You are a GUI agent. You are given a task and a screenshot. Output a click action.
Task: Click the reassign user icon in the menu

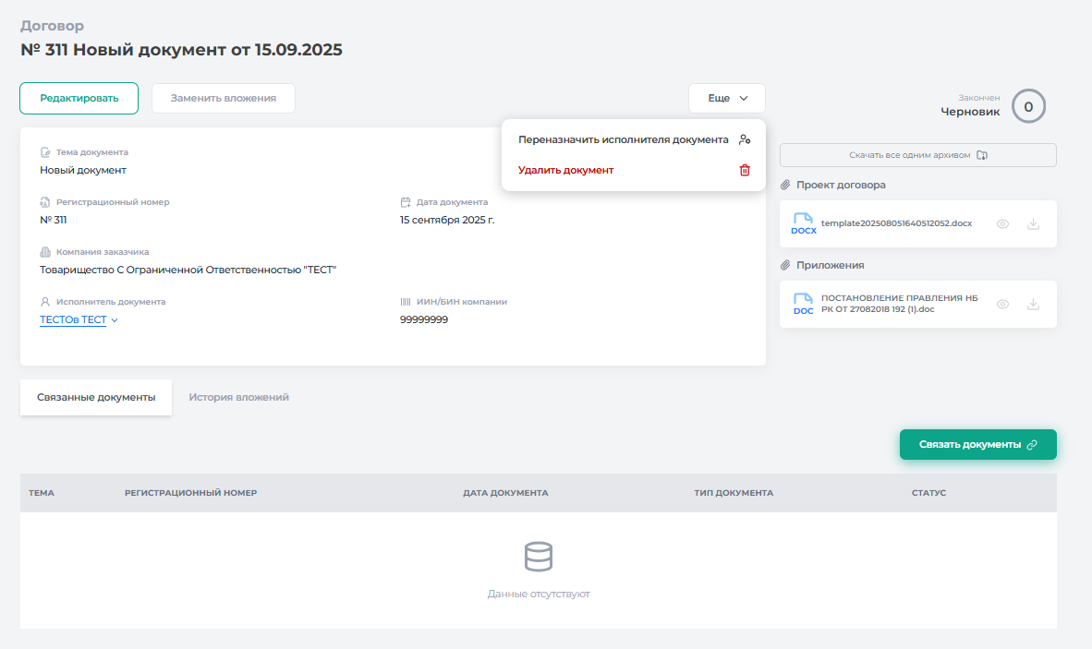pos(745,140)
